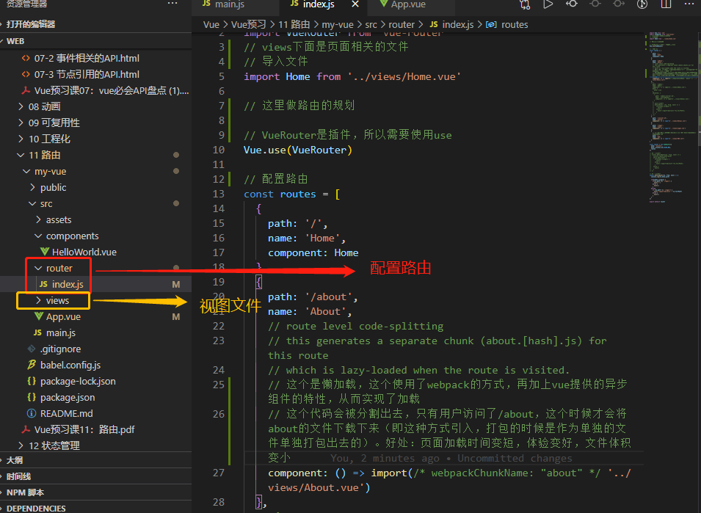
Task: Click 'Vue.use(VueRouter)' on line 10
Action: point(298,150)
